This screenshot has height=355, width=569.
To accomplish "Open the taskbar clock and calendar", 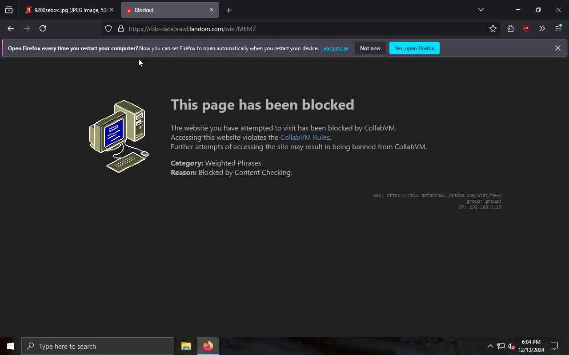I will point(531,346).
